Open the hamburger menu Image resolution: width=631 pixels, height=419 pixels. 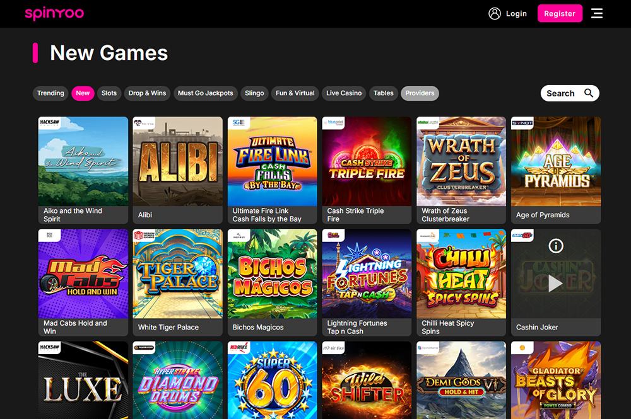(597, 13)
